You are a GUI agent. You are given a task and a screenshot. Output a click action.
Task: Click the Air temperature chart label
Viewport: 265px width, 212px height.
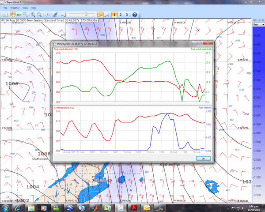pyautogui.click(x=64, y=108)
